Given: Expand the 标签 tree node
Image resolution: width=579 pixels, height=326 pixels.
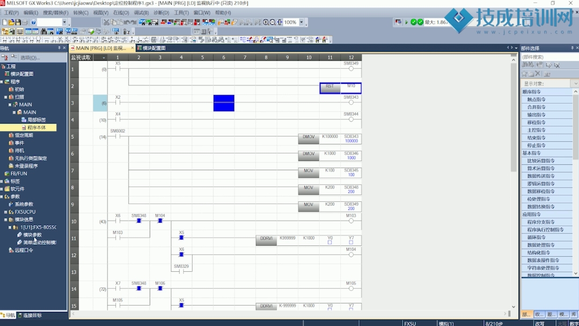Looking at the screenshot, I should click(2, 181).
